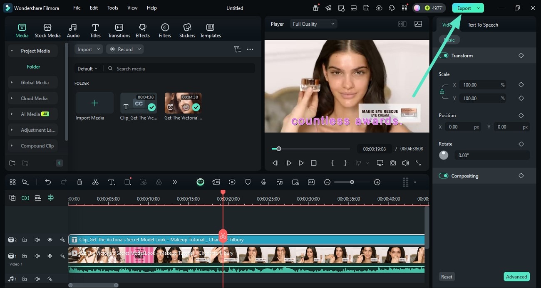Open the Transitions tab

click(119, 31)
